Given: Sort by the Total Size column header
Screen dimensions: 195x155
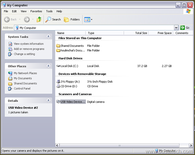Looking at the screenshot, I should [x=141, y=33].
